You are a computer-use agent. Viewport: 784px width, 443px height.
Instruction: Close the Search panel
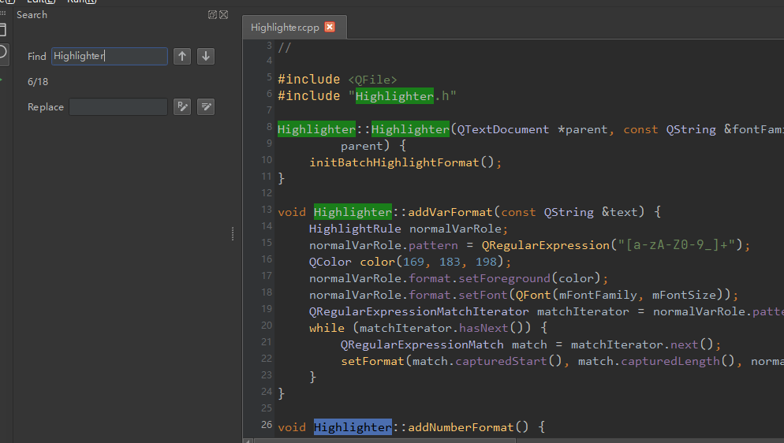(223, 14)
